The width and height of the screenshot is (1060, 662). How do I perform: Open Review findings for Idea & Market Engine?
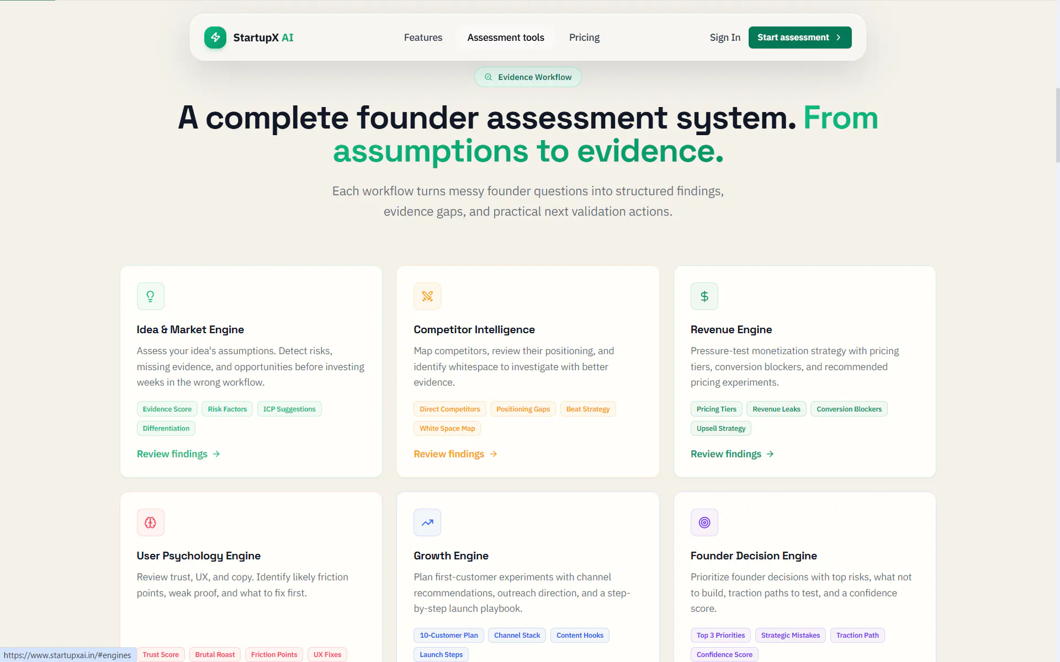click(x=178, y=454)
